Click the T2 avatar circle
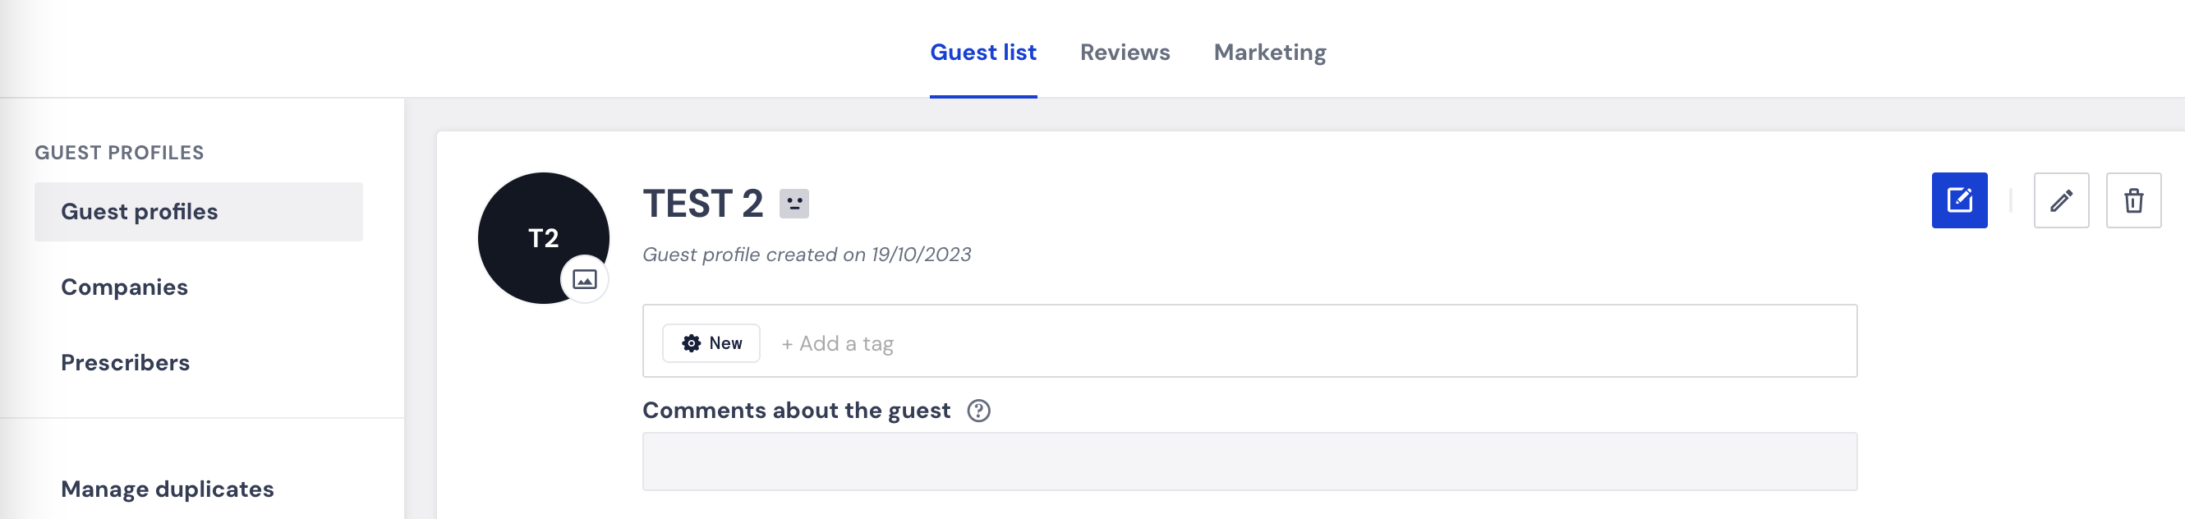Screen dimensions: 2185x519 543,237
